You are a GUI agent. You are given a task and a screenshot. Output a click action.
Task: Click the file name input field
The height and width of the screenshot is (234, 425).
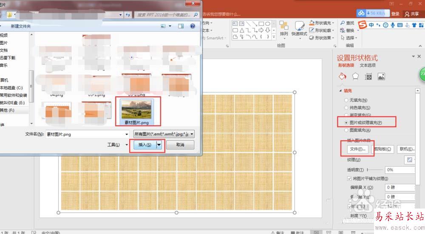[85, 134]
